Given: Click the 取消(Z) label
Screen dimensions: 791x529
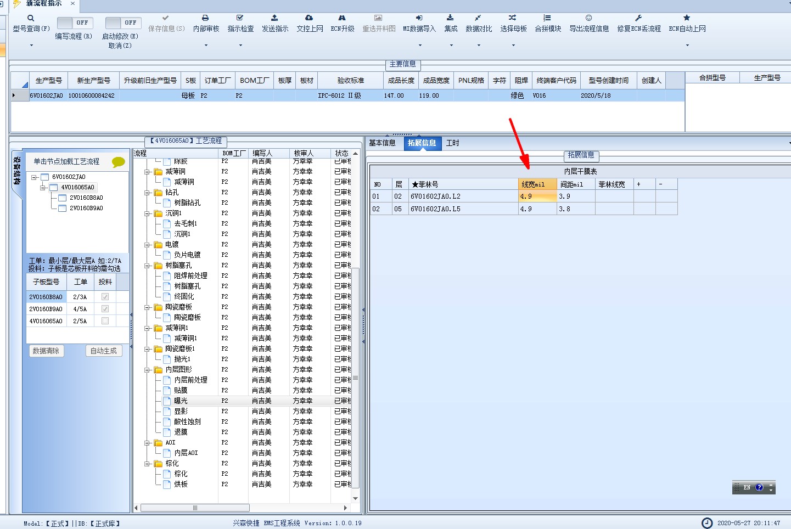Looking at the screenshot, I should pyautogui.click(x=120, y=46).
